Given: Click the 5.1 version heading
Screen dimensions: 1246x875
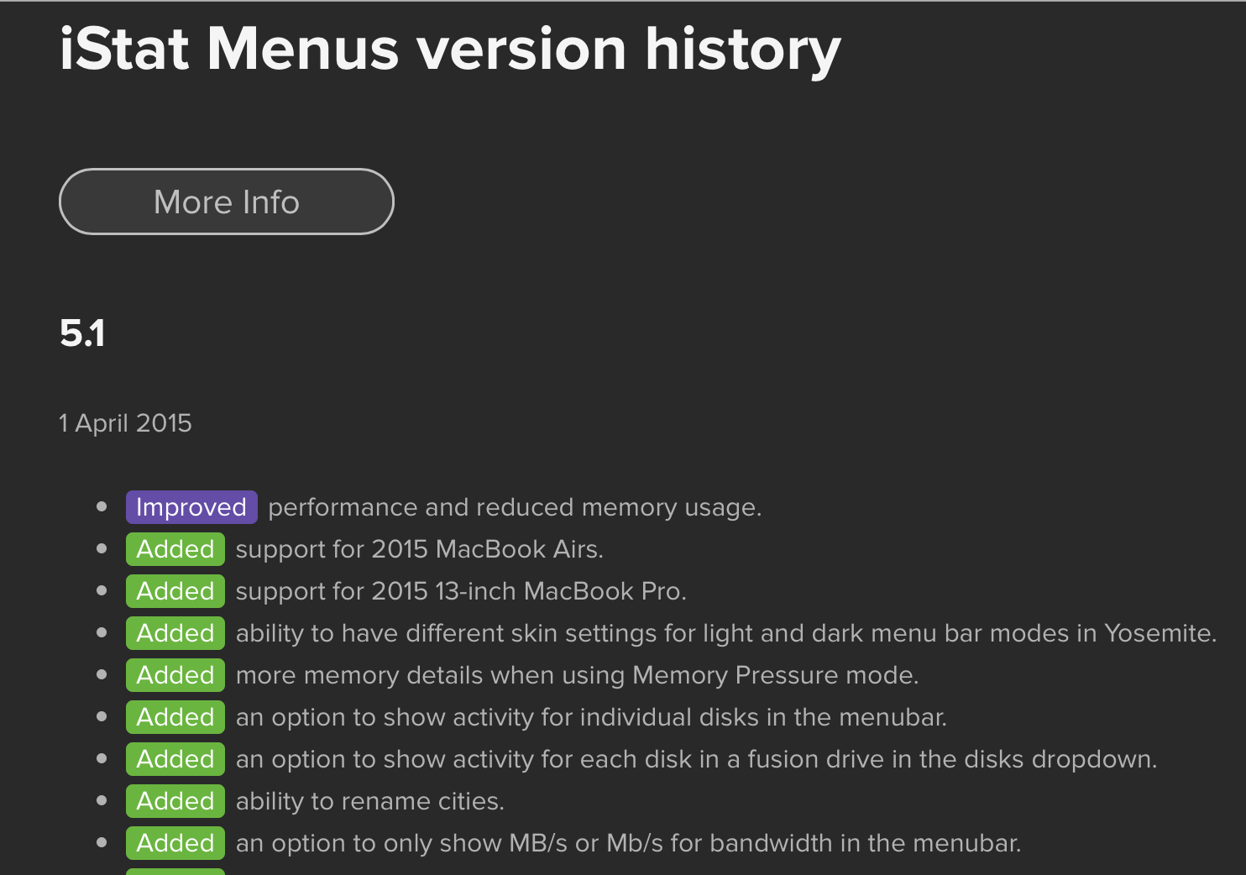Looking at the screenshot, I should (x=82, y=333).
